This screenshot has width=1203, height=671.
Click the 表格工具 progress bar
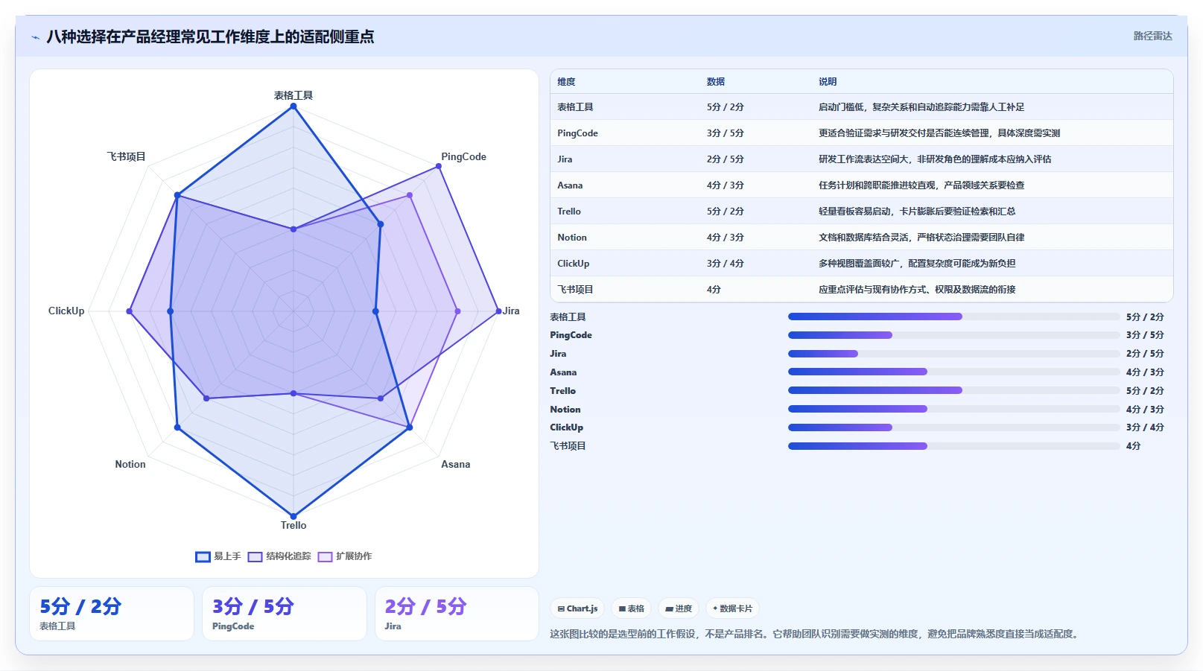(x=953, y=317)
